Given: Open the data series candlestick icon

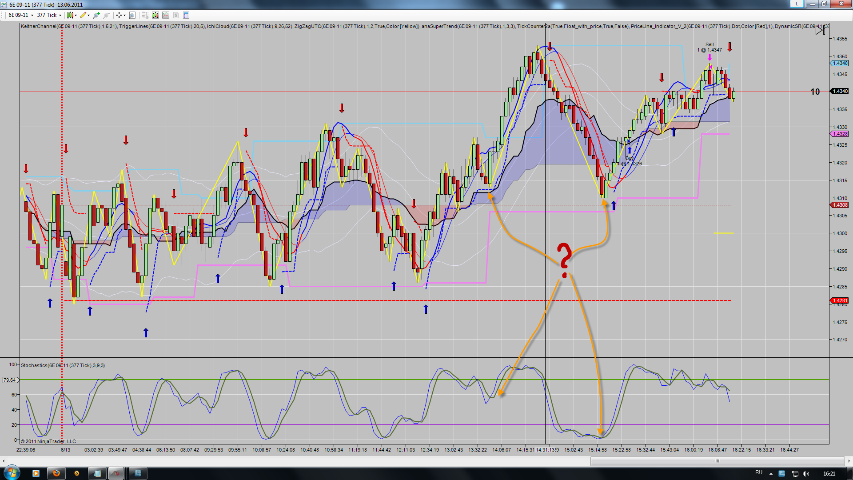Looking at the screenshot, I should pos(155,15).
